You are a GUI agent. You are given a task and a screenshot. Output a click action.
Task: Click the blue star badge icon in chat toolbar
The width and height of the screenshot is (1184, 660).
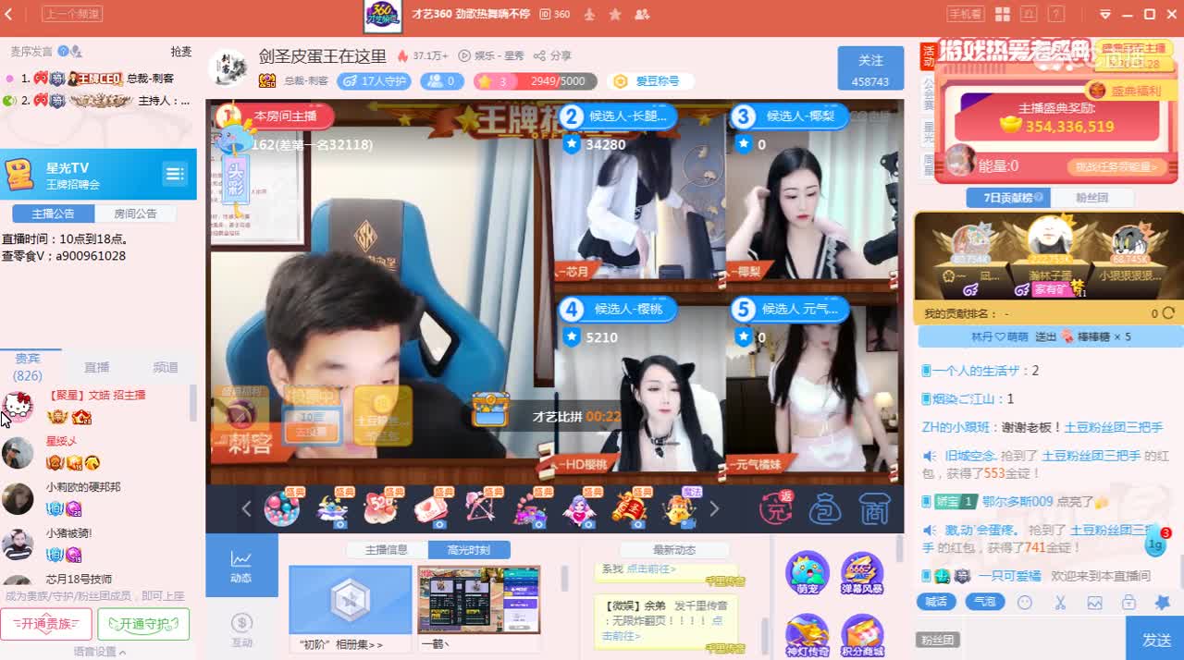pos(1163,603)
